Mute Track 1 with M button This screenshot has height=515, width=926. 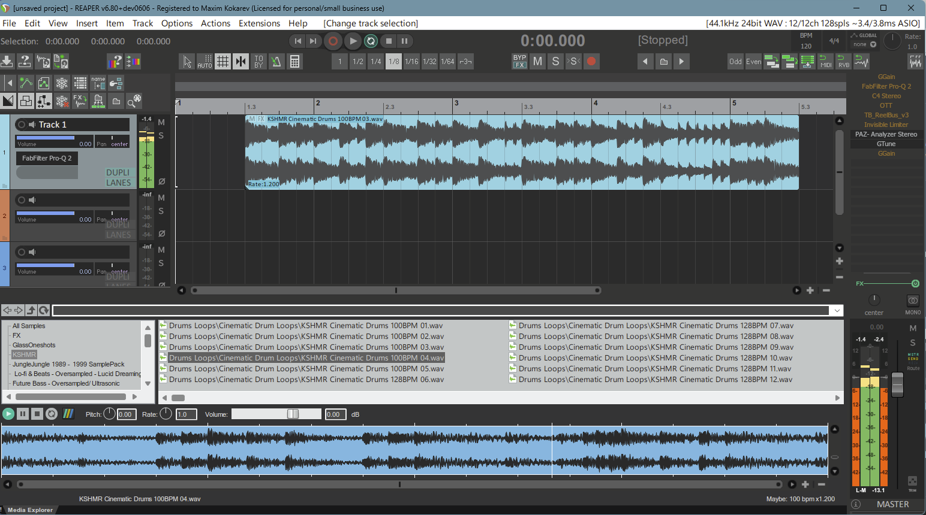[161, 123]
